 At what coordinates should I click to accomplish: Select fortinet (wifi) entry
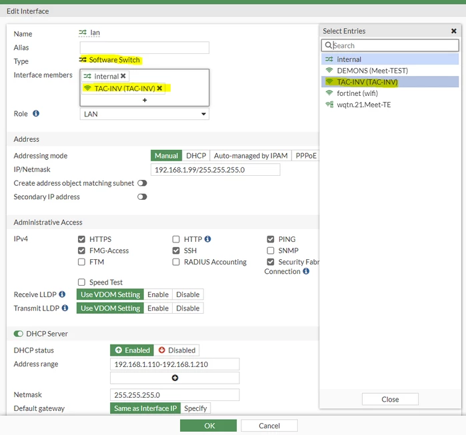390,93
